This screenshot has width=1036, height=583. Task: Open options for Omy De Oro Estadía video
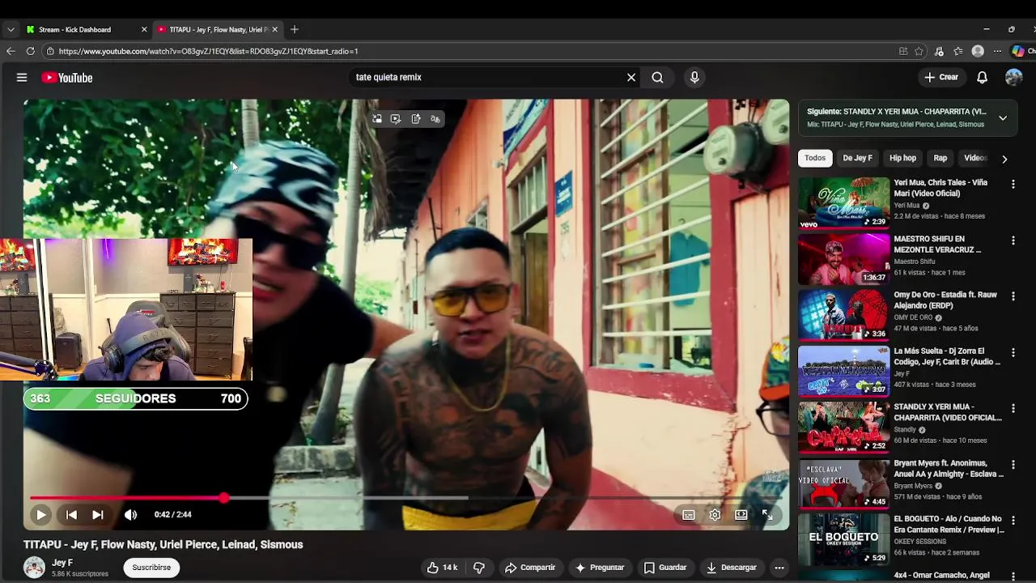point(1013,296)
